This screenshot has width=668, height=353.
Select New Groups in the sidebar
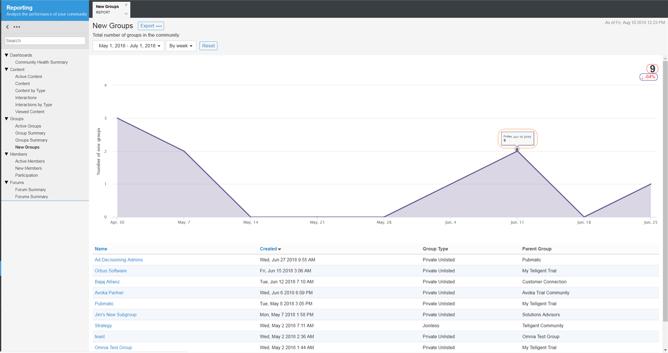coord(27,147)
